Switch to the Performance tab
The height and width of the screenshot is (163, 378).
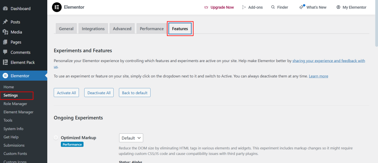[151, 29]
